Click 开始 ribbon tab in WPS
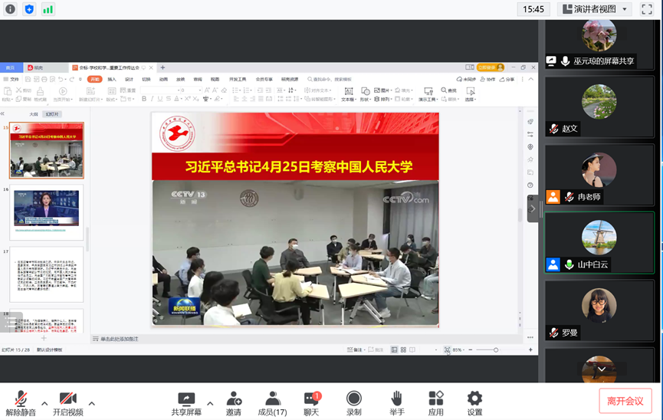 [x=95, y=79]
